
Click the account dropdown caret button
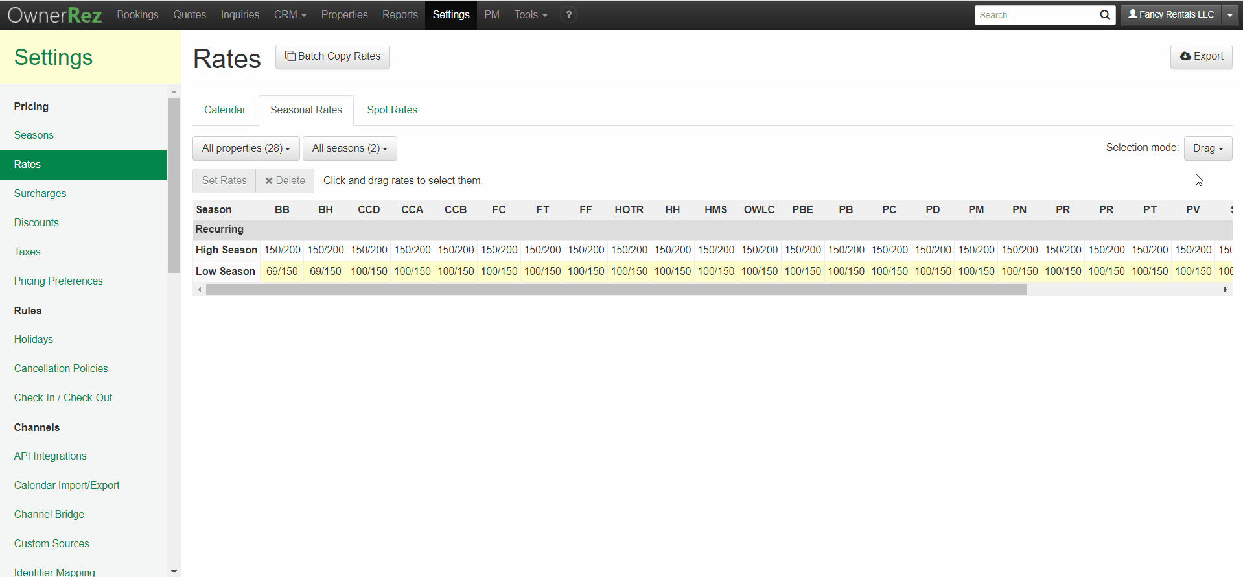pyautogui.click(x=1229, y=15)
